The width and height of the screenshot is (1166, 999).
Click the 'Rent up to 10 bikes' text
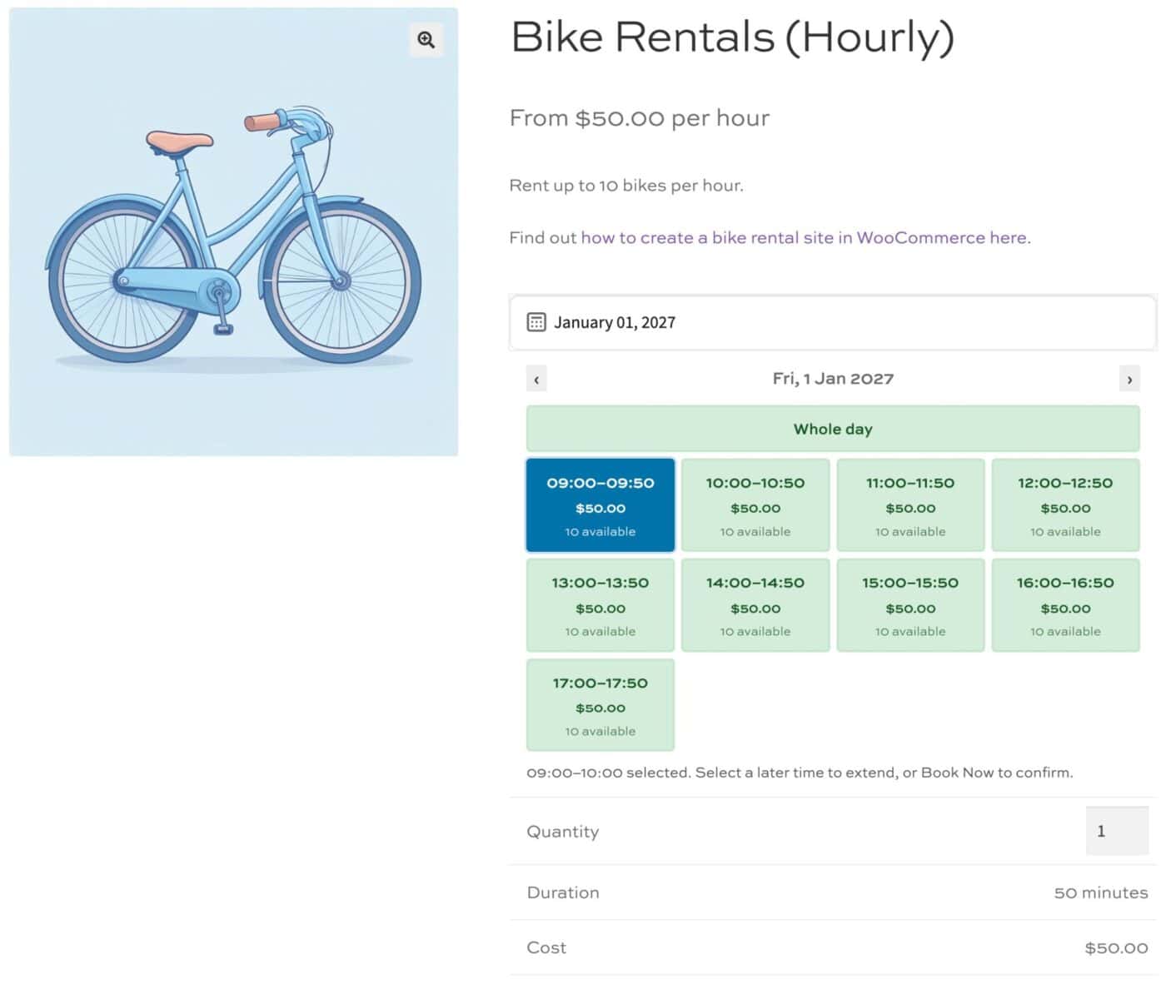[626, 186]
